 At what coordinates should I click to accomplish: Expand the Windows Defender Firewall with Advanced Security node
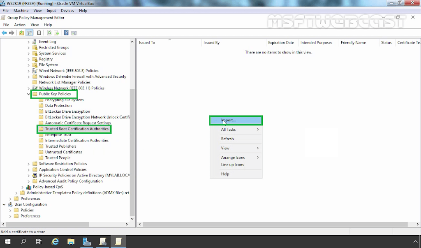point(28,76)
